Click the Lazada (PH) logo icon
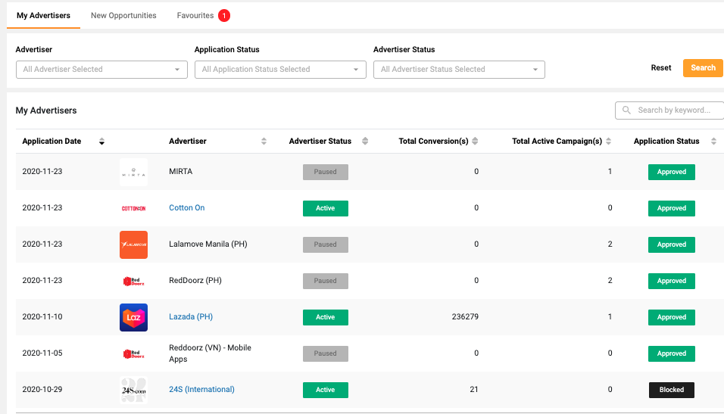Screen dimensions: 724x414 pyautogui.click(x=133, y=318)
